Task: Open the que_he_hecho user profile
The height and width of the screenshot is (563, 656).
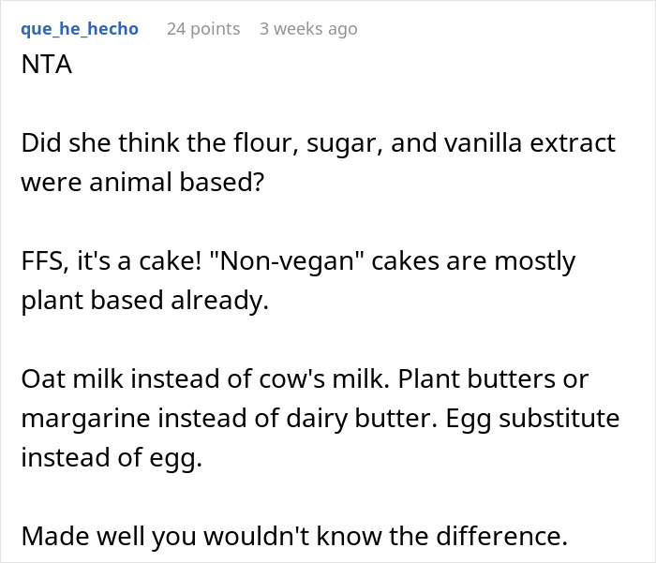Action: (x=80, y=29)
